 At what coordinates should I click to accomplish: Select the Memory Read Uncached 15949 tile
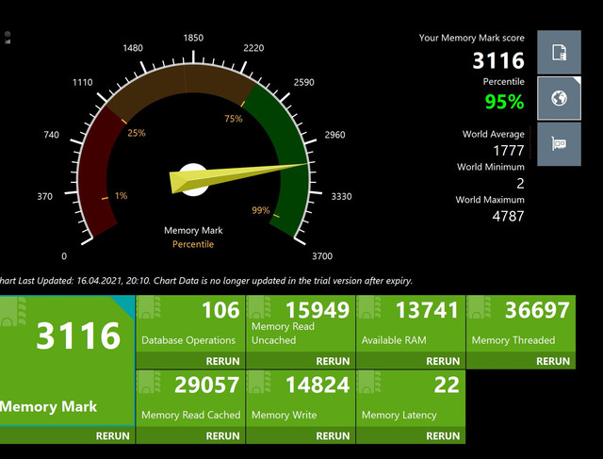point(301,323)
